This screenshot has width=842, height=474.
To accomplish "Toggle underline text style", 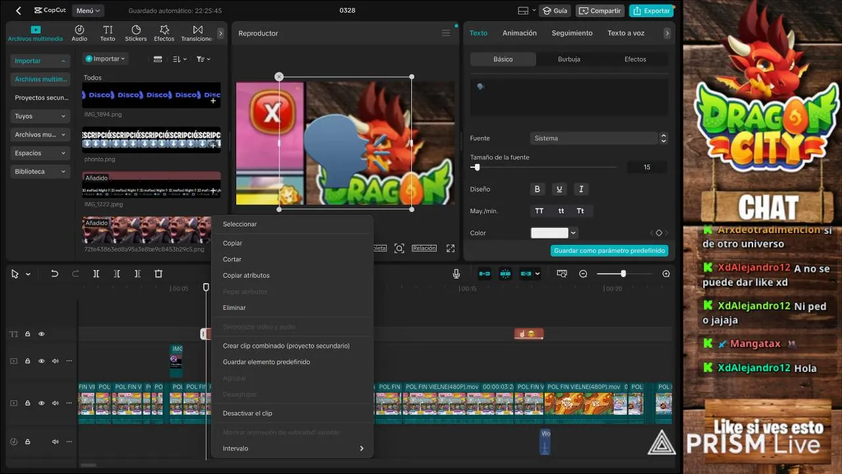I will point(559,189).
